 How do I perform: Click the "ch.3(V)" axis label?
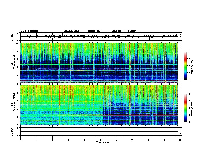12,132
